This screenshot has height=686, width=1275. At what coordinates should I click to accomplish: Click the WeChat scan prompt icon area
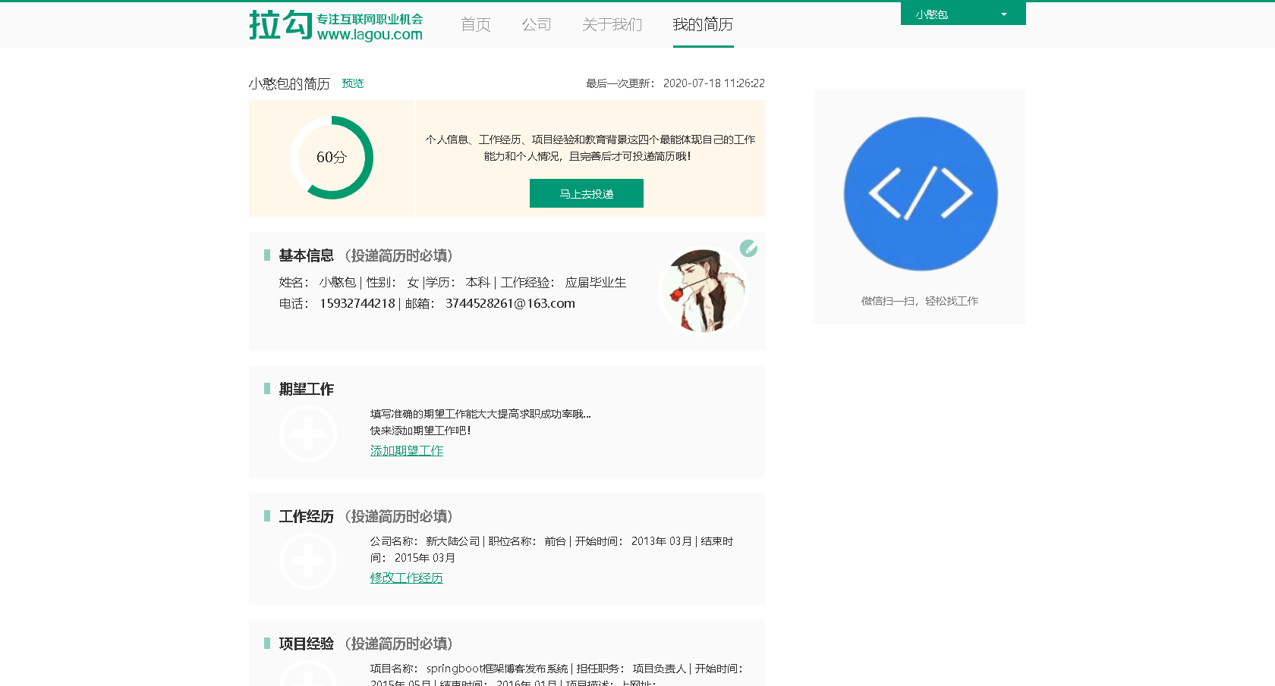919,301
